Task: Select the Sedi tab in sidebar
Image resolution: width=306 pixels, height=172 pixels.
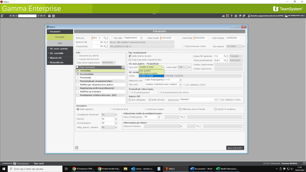Action: 60,43
